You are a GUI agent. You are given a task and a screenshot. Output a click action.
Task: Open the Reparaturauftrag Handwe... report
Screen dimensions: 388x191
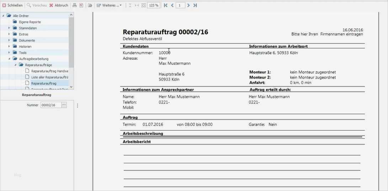point(50,71)
